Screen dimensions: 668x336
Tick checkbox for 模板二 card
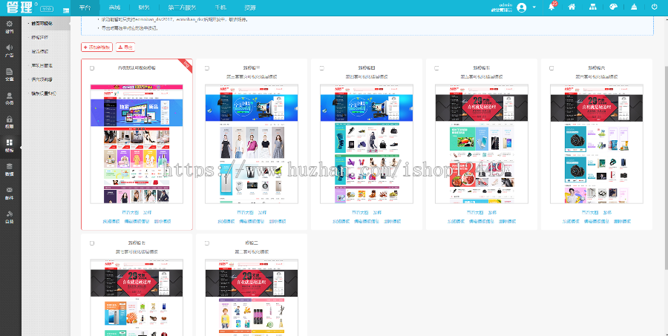point(207,243)
